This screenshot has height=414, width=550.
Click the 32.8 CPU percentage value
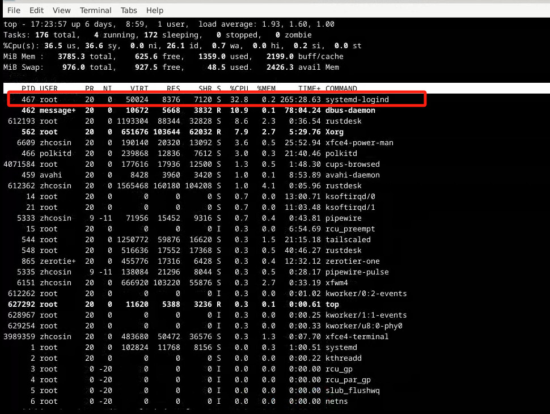coord(239,100)
